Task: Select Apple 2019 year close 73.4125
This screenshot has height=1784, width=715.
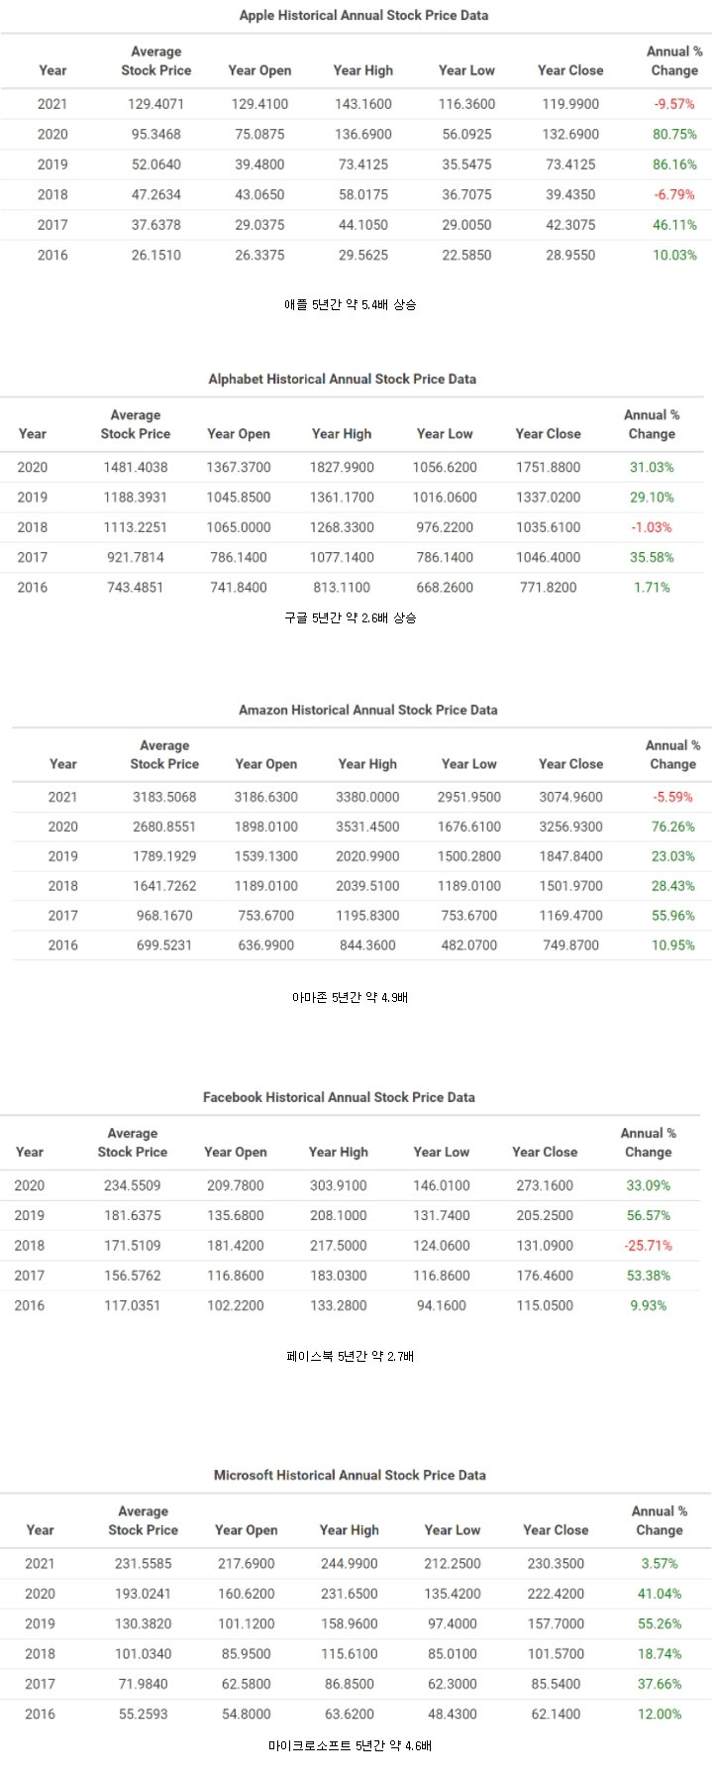Action: [570, 165]
